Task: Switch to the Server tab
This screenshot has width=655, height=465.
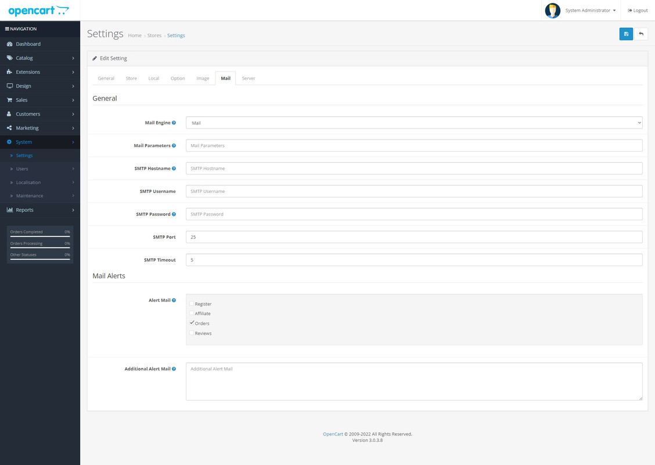Action: click(x=249, y=78)
